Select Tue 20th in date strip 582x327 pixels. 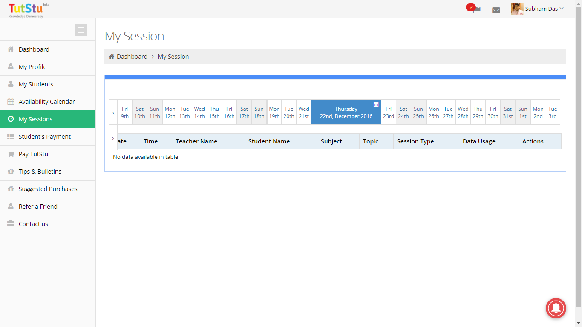(289, 112)
